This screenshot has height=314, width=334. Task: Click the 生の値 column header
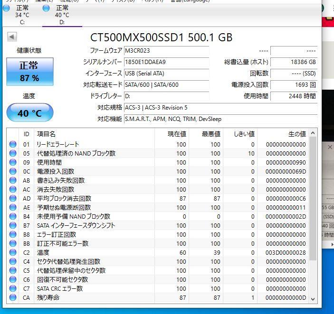click(x=283, y=134)
